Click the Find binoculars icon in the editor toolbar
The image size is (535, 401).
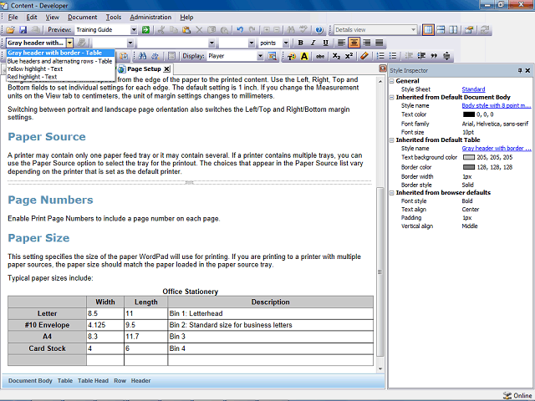(142, 56)
